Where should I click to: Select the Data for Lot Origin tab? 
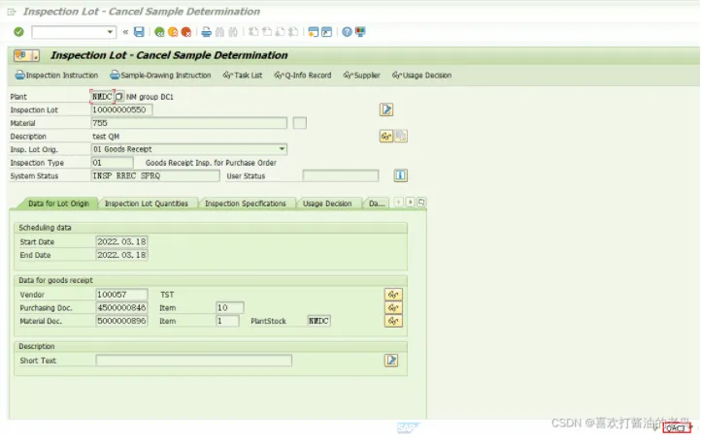tap(58, 204)
